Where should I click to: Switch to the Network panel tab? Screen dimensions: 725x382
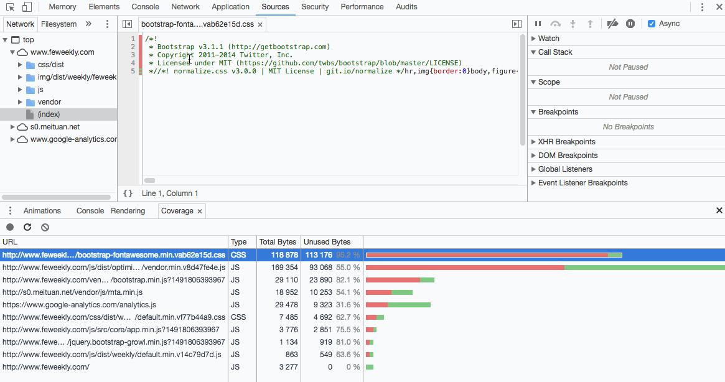pos(185,7)
